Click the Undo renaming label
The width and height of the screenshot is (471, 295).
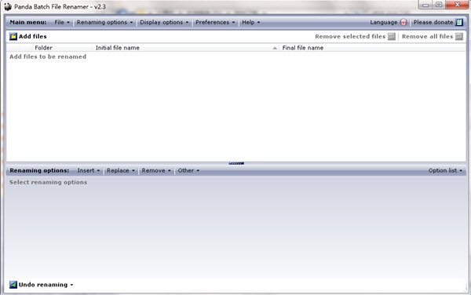43,285
